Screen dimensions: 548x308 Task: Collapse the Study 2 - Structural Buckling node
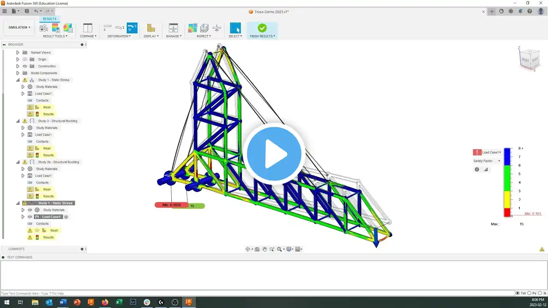[x=18, y=121]
